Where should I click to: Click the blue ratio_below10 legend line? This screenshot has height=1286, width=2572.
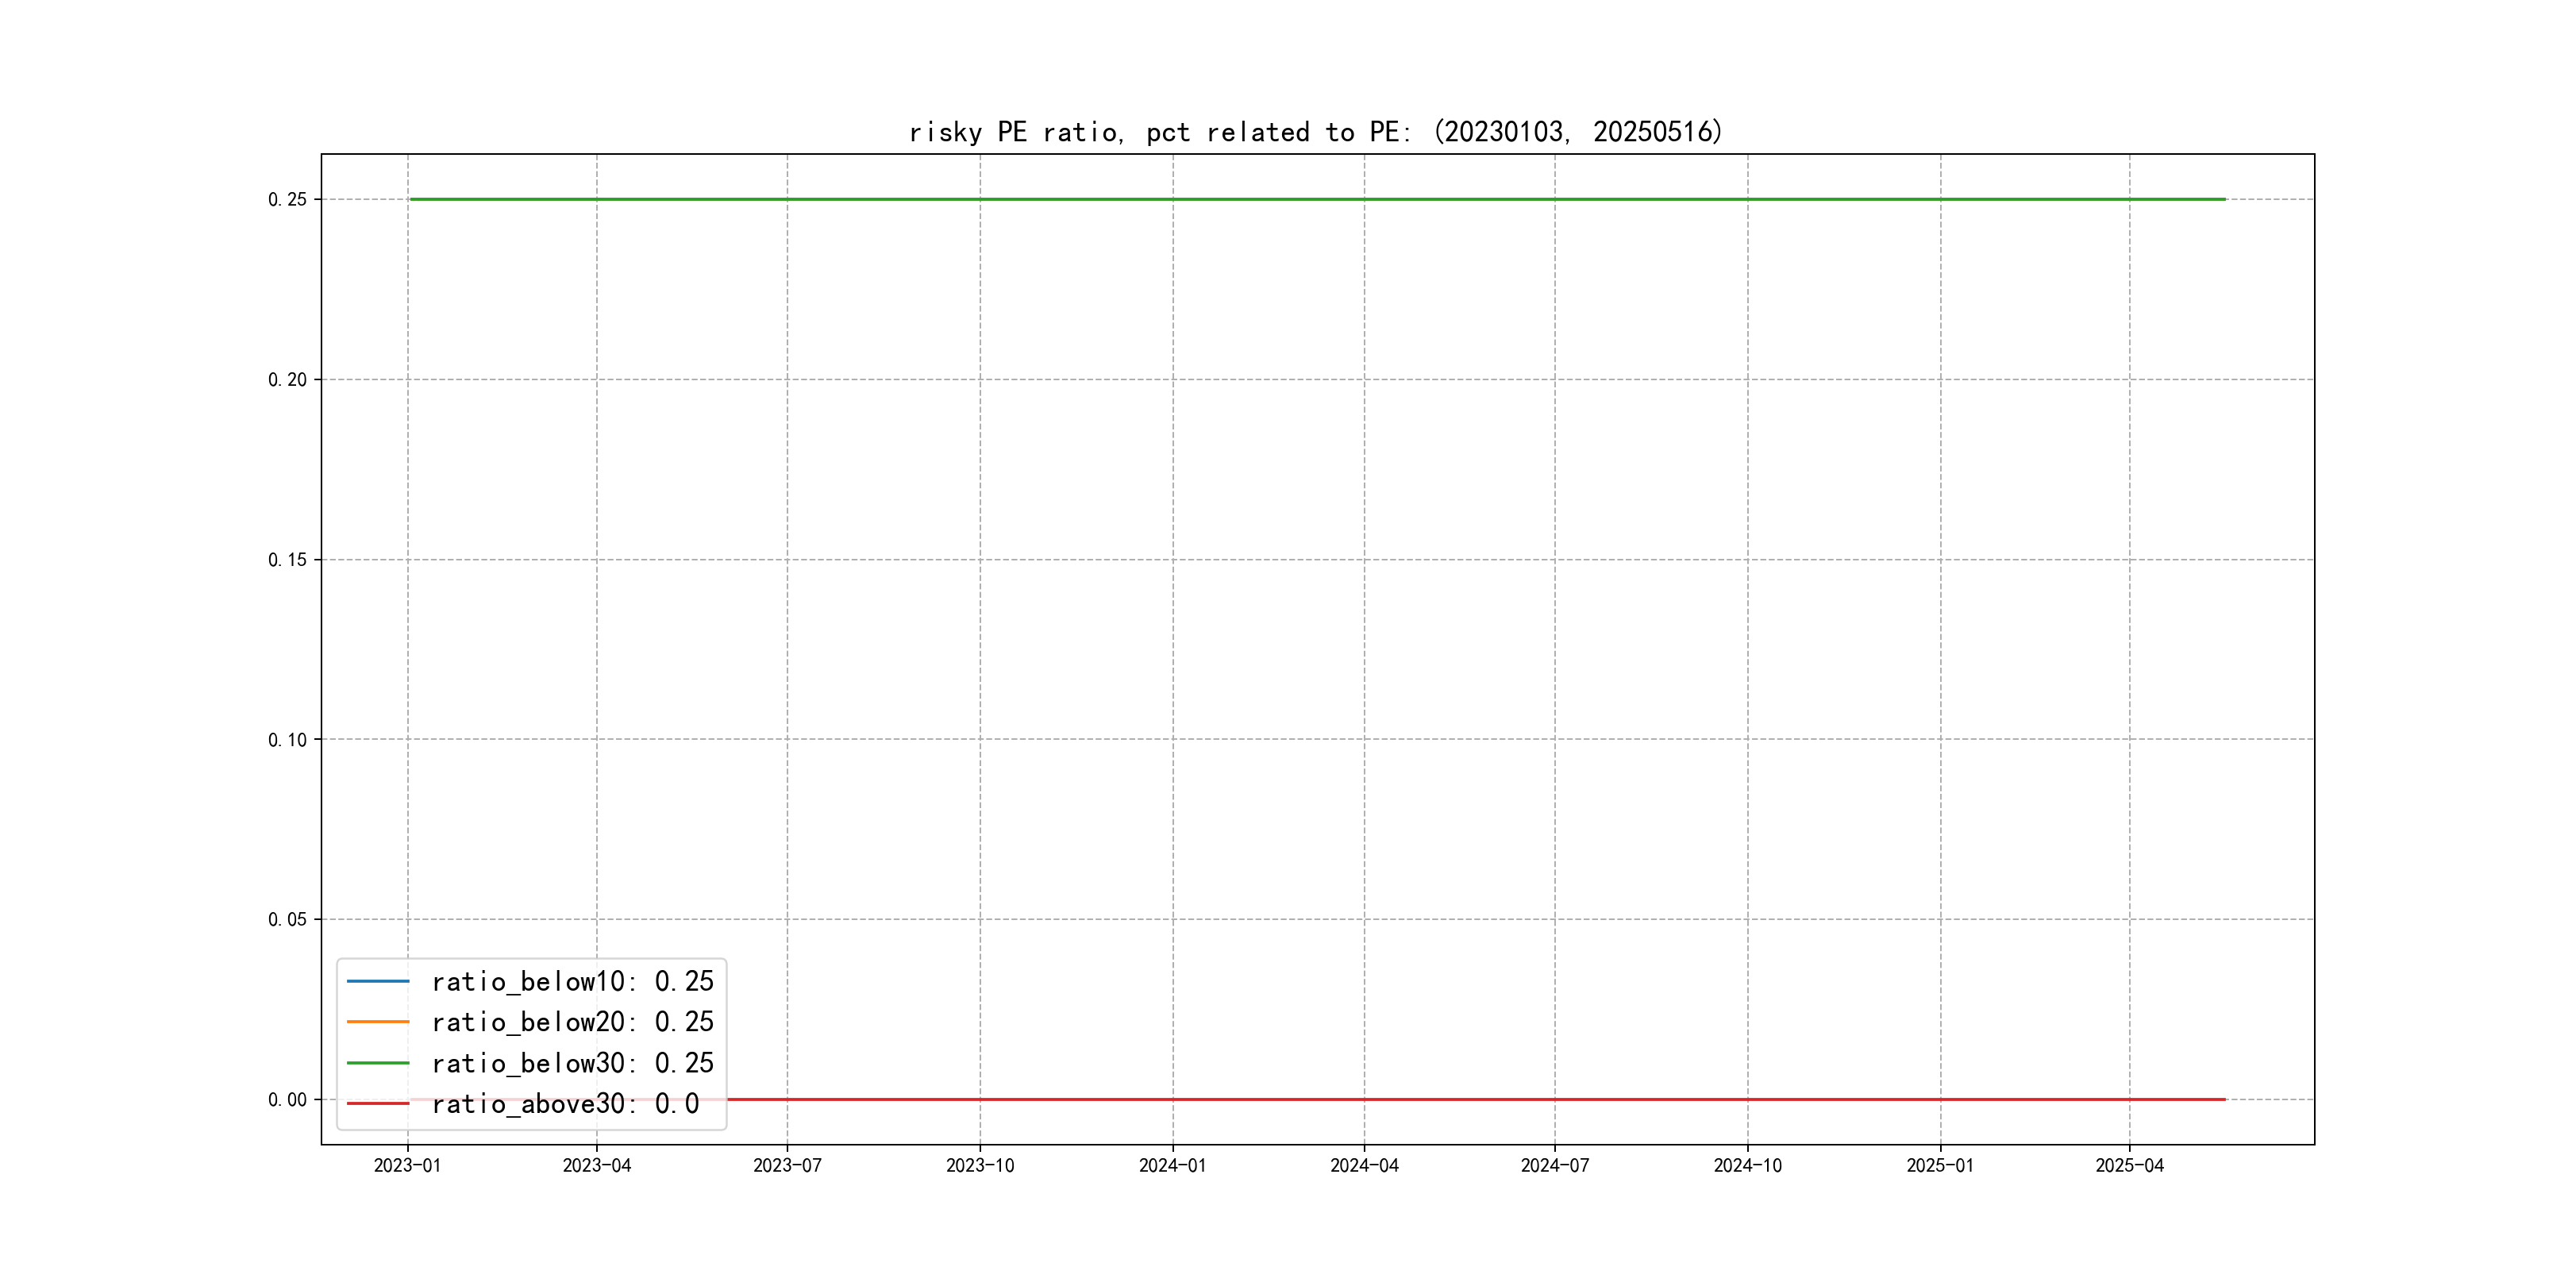[377, 981]
